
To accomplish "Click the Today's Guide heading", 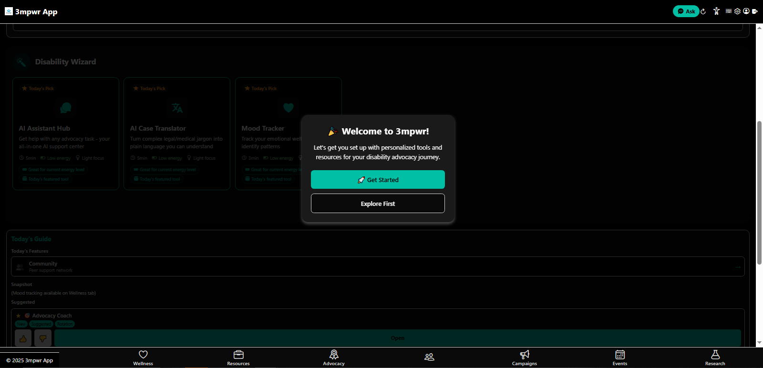I will click(31, 239).
